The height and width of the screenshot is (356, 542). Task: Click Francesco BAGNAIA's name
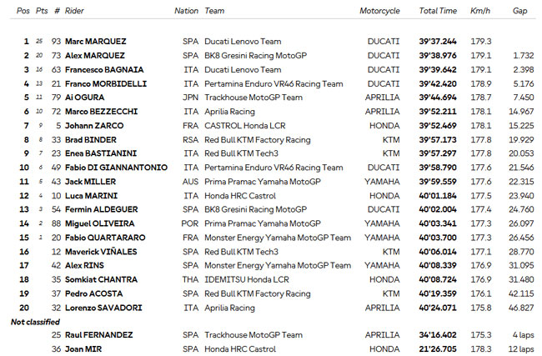click(104, 70)
